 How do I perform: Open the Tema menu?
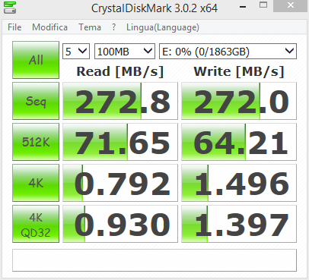[x=90, y=27]
